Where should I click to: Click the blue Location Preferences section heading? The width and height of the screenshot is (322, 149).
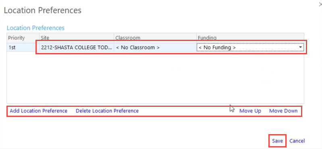[x=36, y=28]
